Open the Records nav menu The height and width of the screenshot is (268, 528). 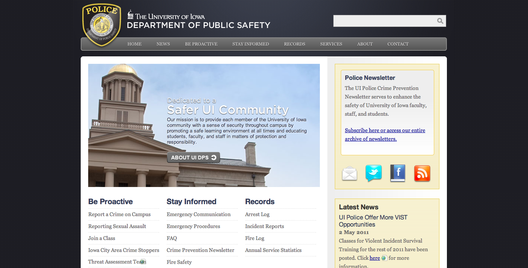click(294, 44)
